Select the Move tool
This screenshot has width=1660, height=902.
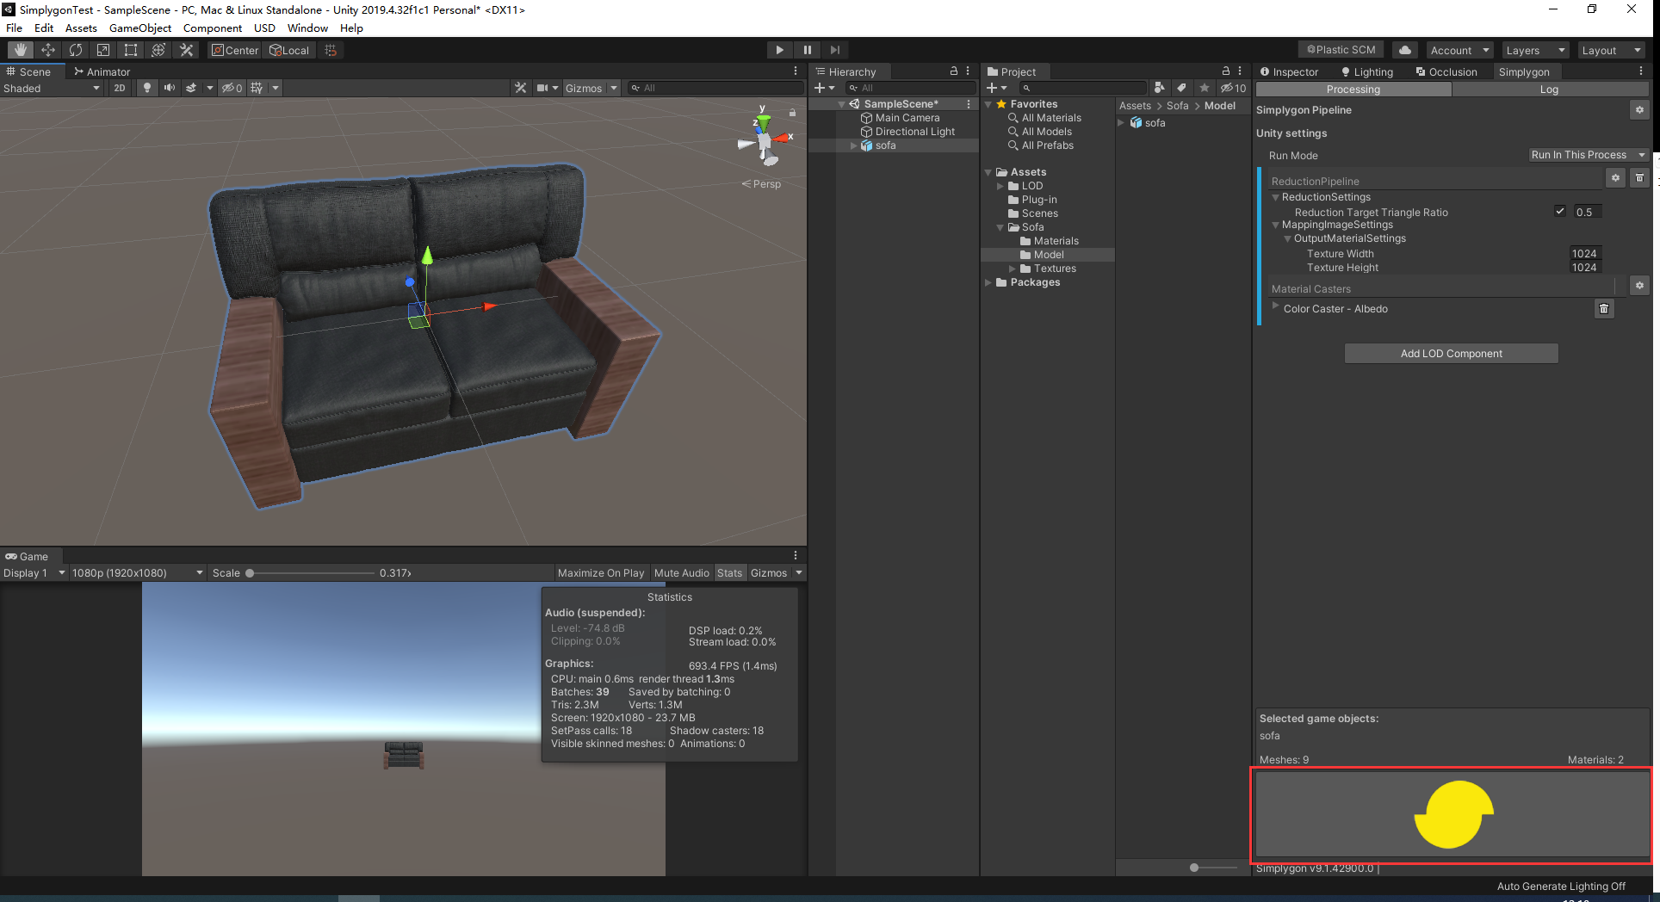pos(48,50)
